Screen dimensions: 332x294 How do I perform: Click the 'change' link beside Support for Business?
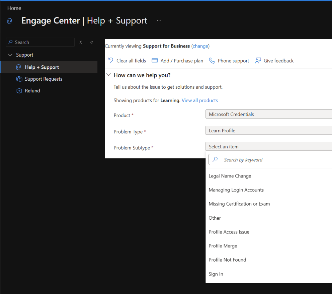(200, 46)
